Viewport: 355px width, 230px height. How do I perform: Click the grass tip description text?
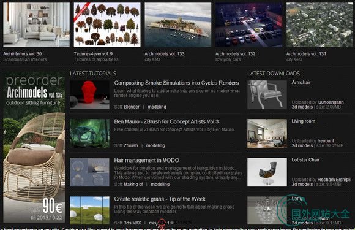tap(174, 209)
